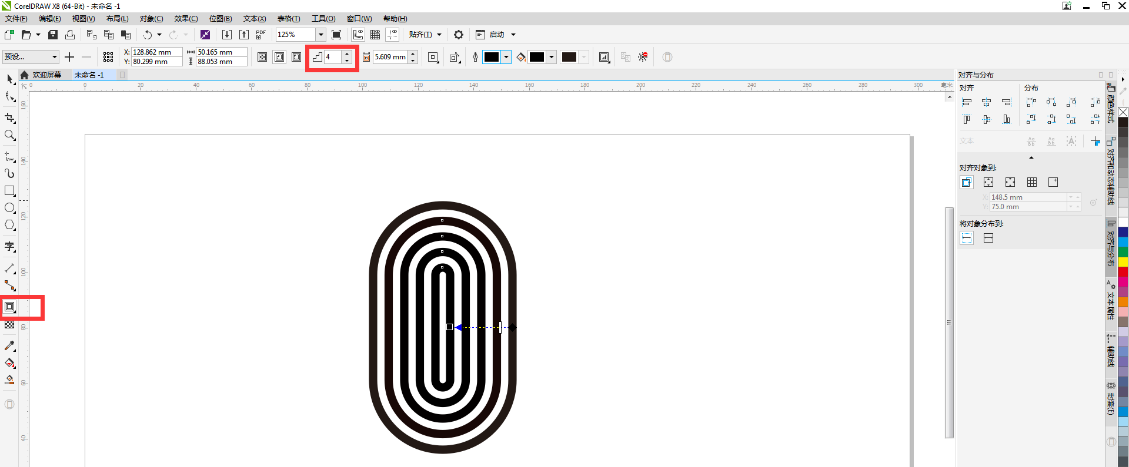Choose the Text tool (字)
Viewport: 1129px width, 467px height.
pyautogui.click(x=10, y=247)
